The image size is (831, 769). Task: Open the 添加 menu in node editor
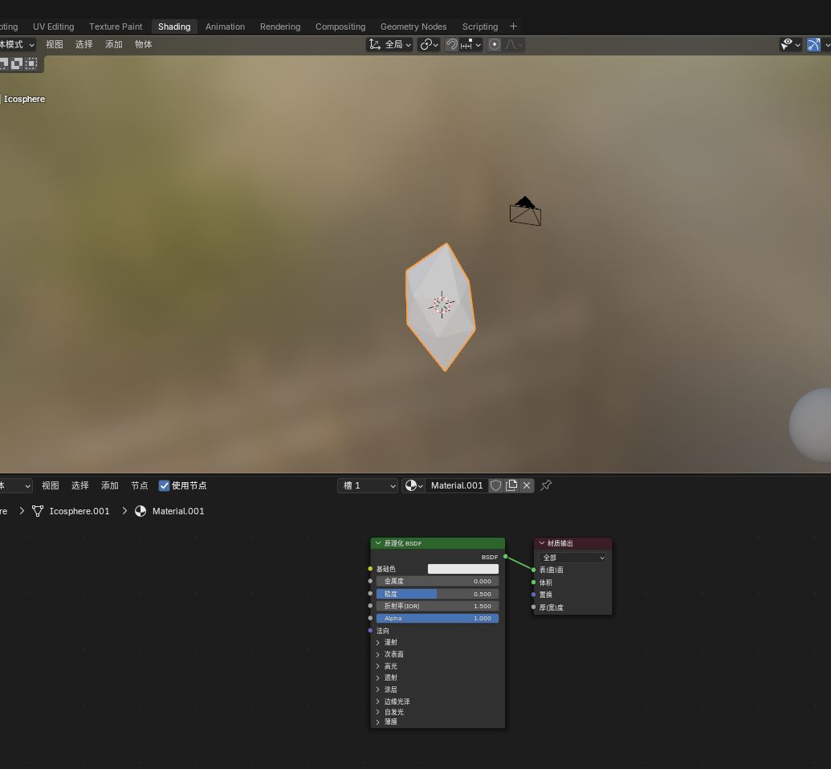point(110,485)
